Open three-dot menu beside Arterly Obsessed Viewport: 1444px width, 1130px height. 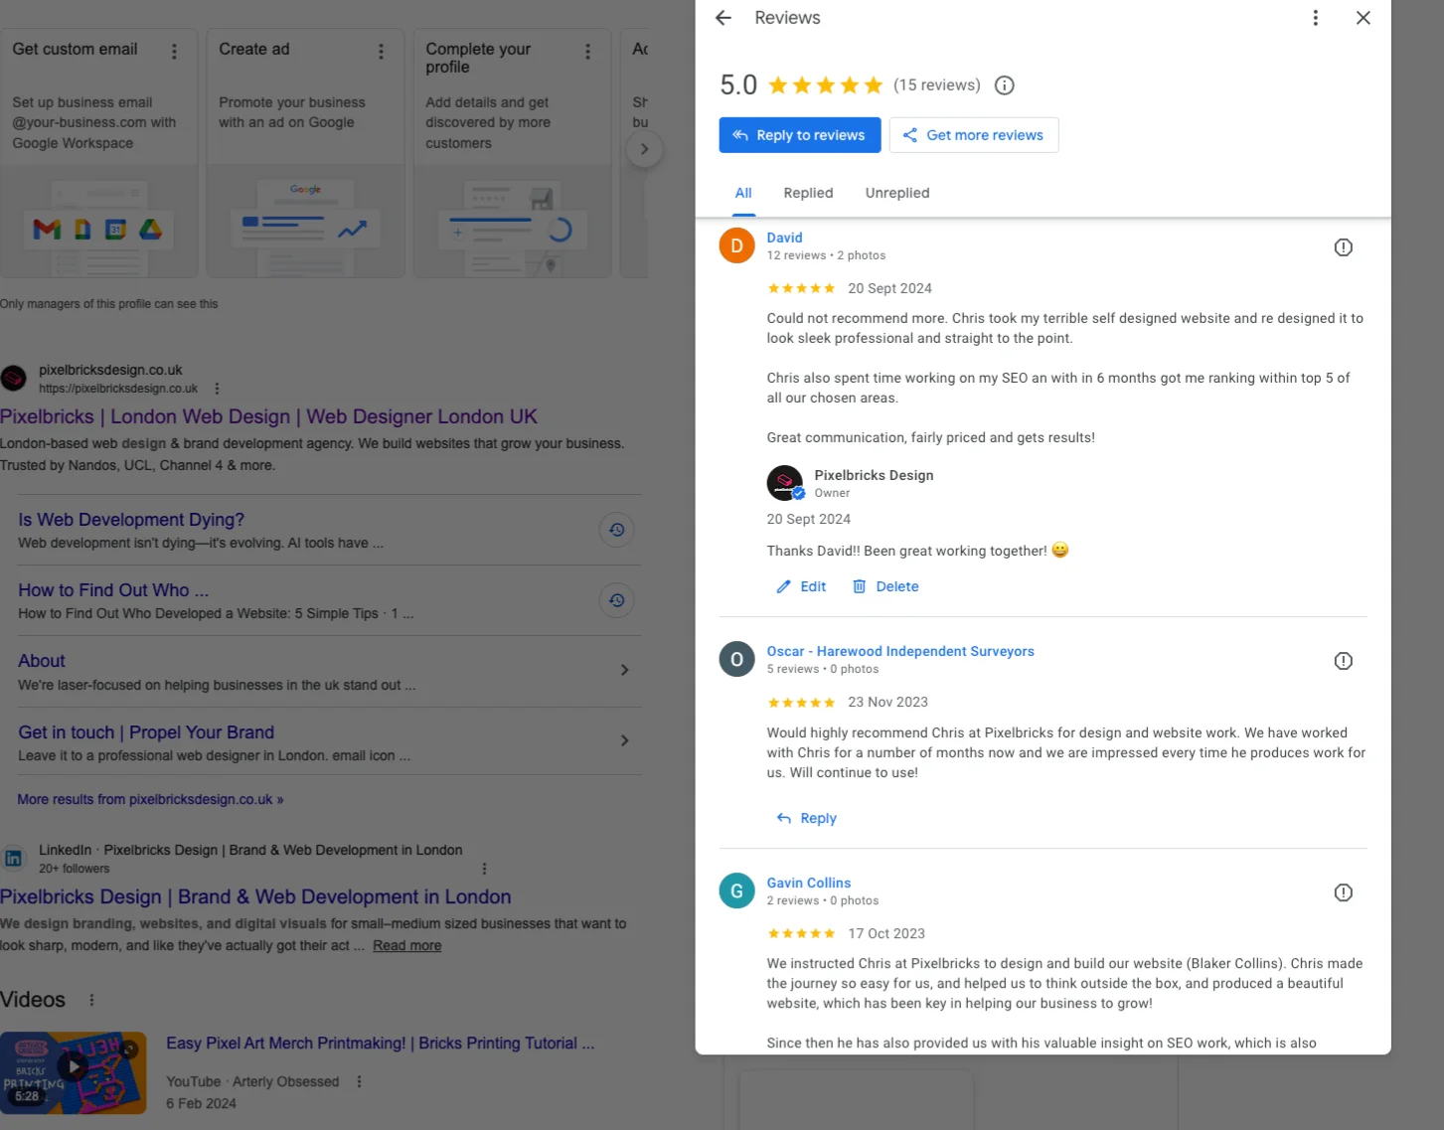359,1082
